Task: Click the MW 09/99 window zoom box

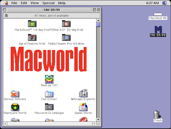Action: (x=95, y=10)
